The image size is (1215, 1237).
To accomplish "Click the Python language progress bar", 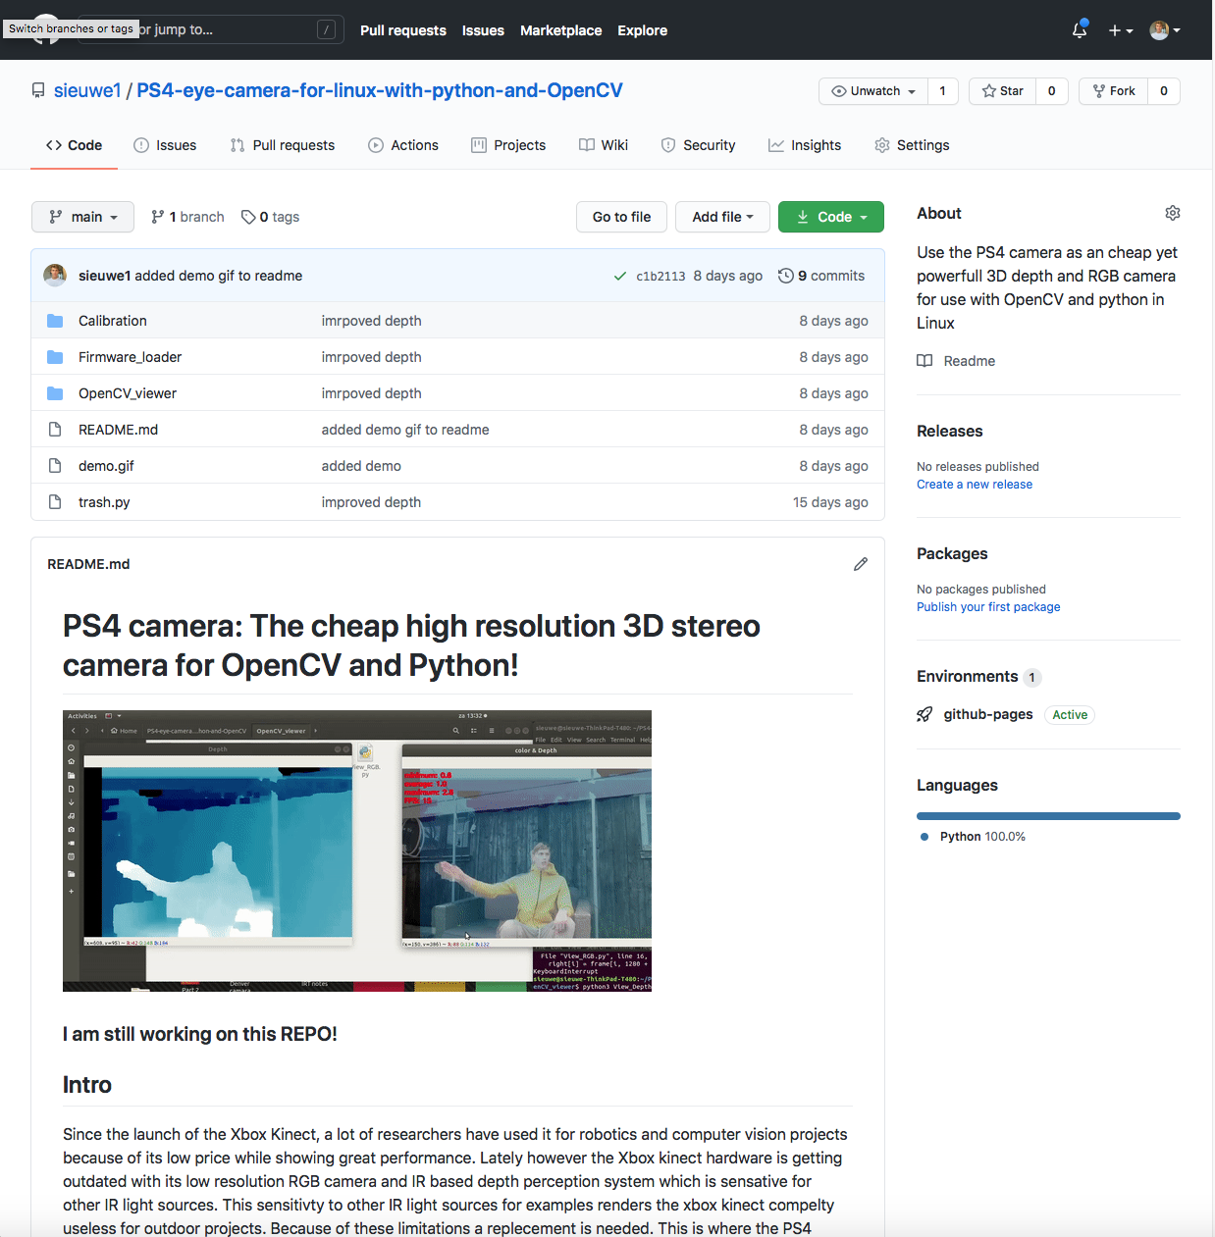I will coord(1048,816).
